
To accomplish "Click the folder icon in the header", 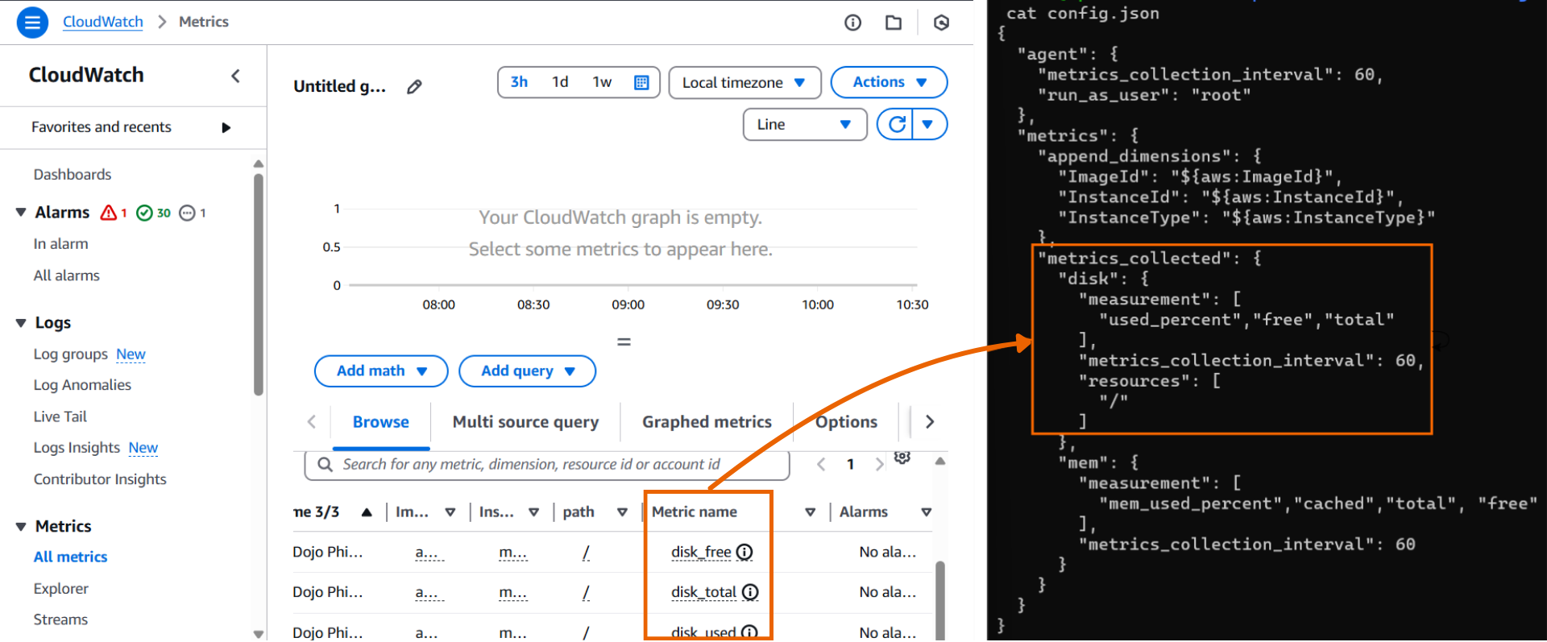I will pos(894,23).
